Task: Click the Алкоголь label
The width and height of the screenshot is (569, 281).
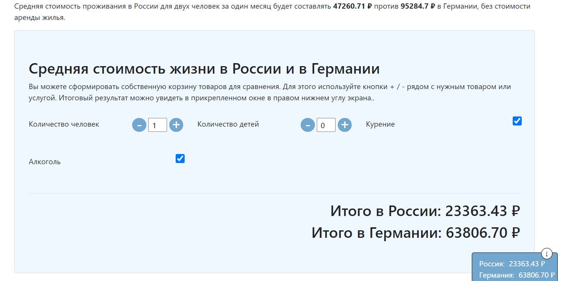Action: pyautogui.click(x=45, y=162)
